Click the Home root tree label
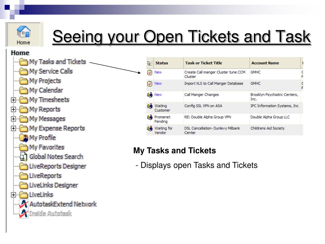The image size is (325, 244). (x=20, y=53)
